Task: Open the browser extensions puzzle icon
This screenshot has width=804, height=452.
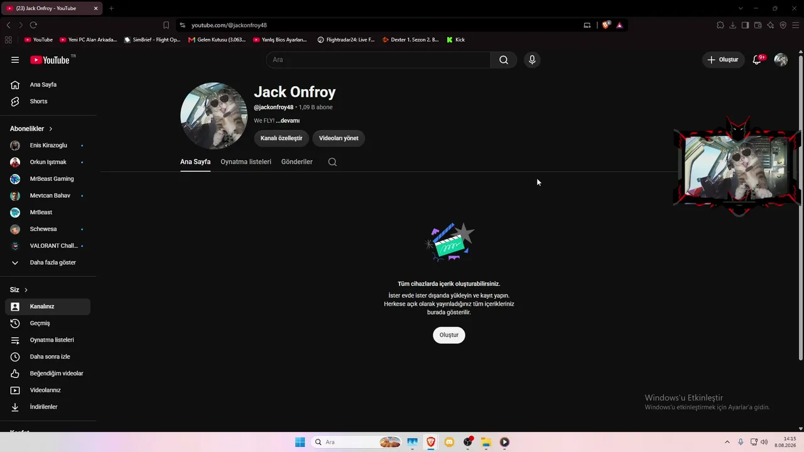Action: point(720,25)
